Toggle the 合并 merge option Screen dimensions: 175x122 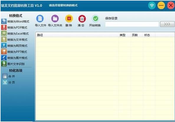(9, 76)
